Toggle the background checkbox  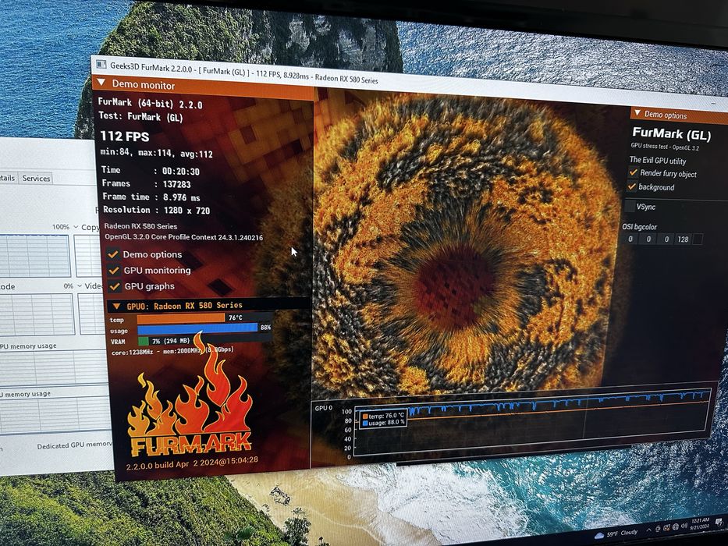(x=631, y=186)
